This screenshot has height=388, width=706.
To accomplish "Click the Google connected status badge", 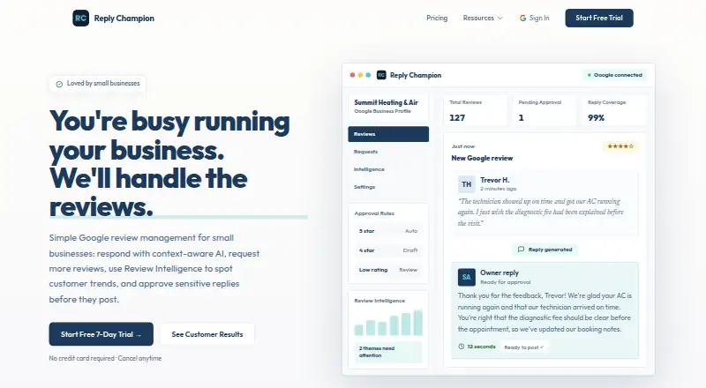I will pyautogui.click(x=614, y=75).
